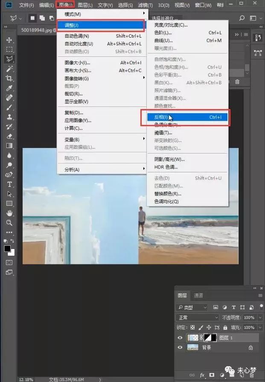Change screen mode from toolbar

coord(9,272)
